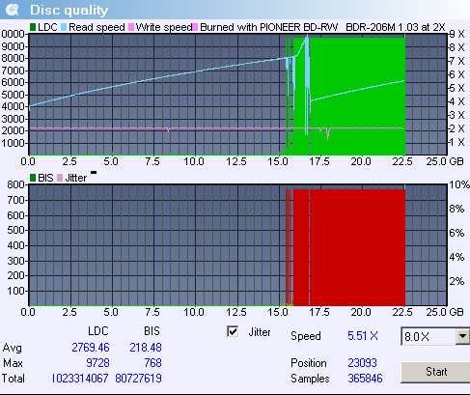Screen dimensions: 470x395
Task: Click the Jitter checkbox label
Action: click(x=260, y=332)
